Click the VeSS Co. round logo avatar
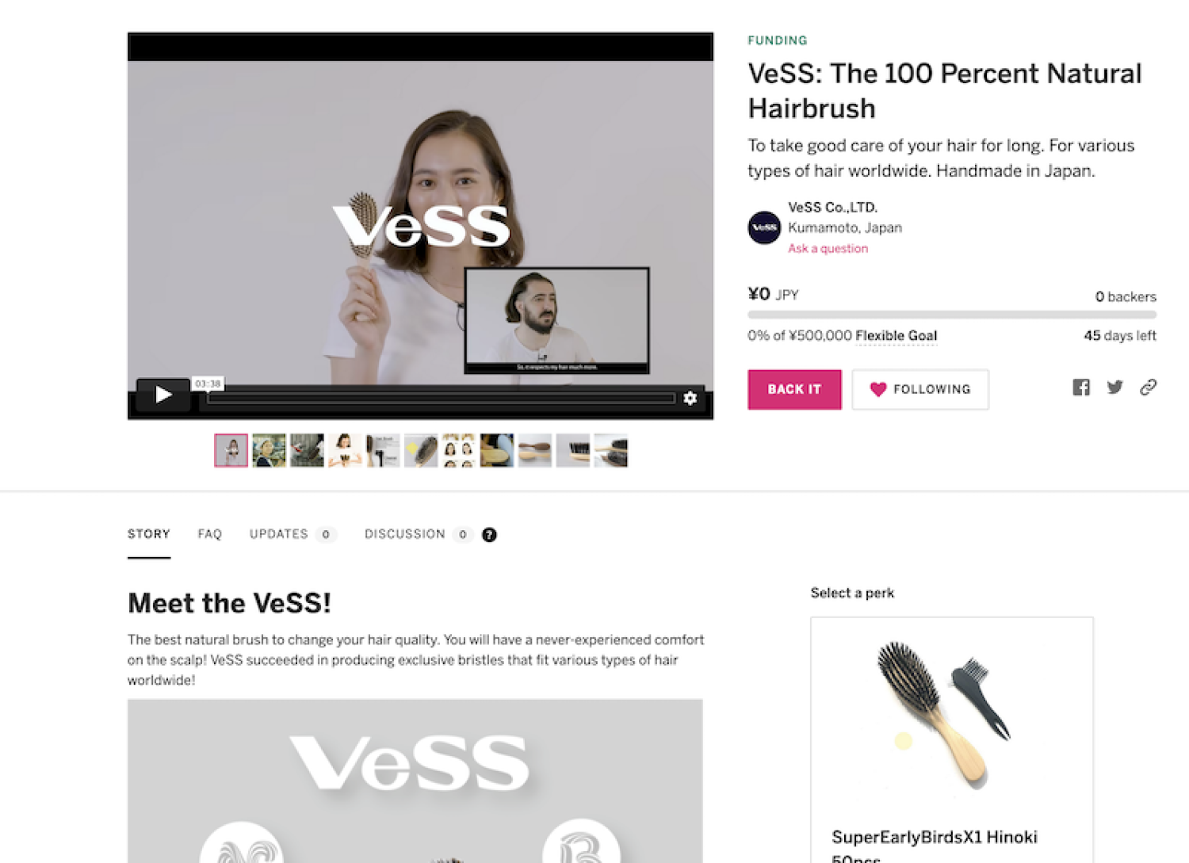The width and height of the screenshot is (1189, 863). coord(764,228)
